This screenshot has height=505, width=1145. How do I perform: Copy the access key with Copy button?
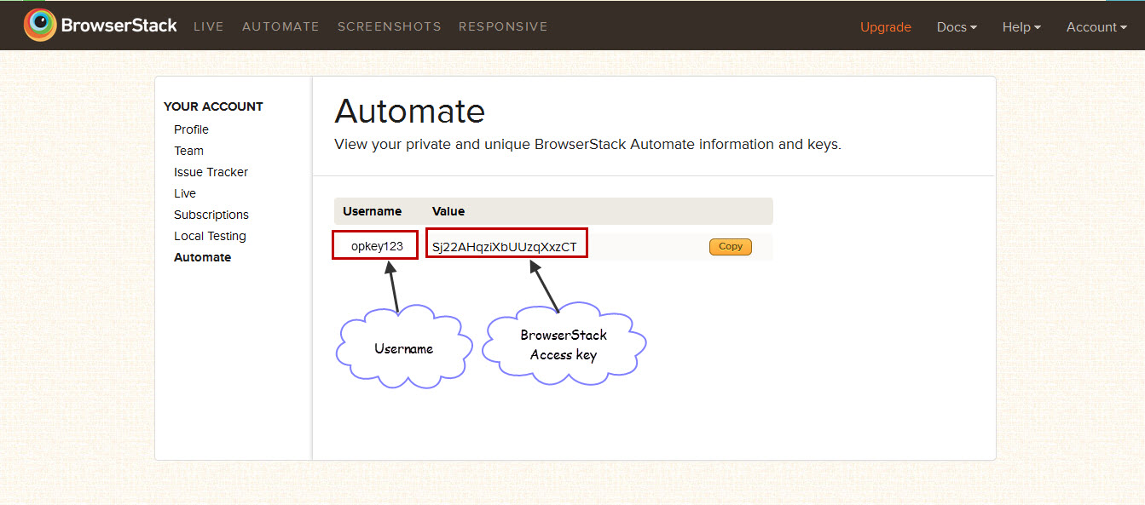[x=731, y=246]
